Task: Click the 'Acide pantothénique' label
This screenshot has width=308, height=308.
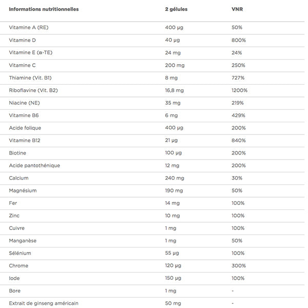Action: click(34, 165)
